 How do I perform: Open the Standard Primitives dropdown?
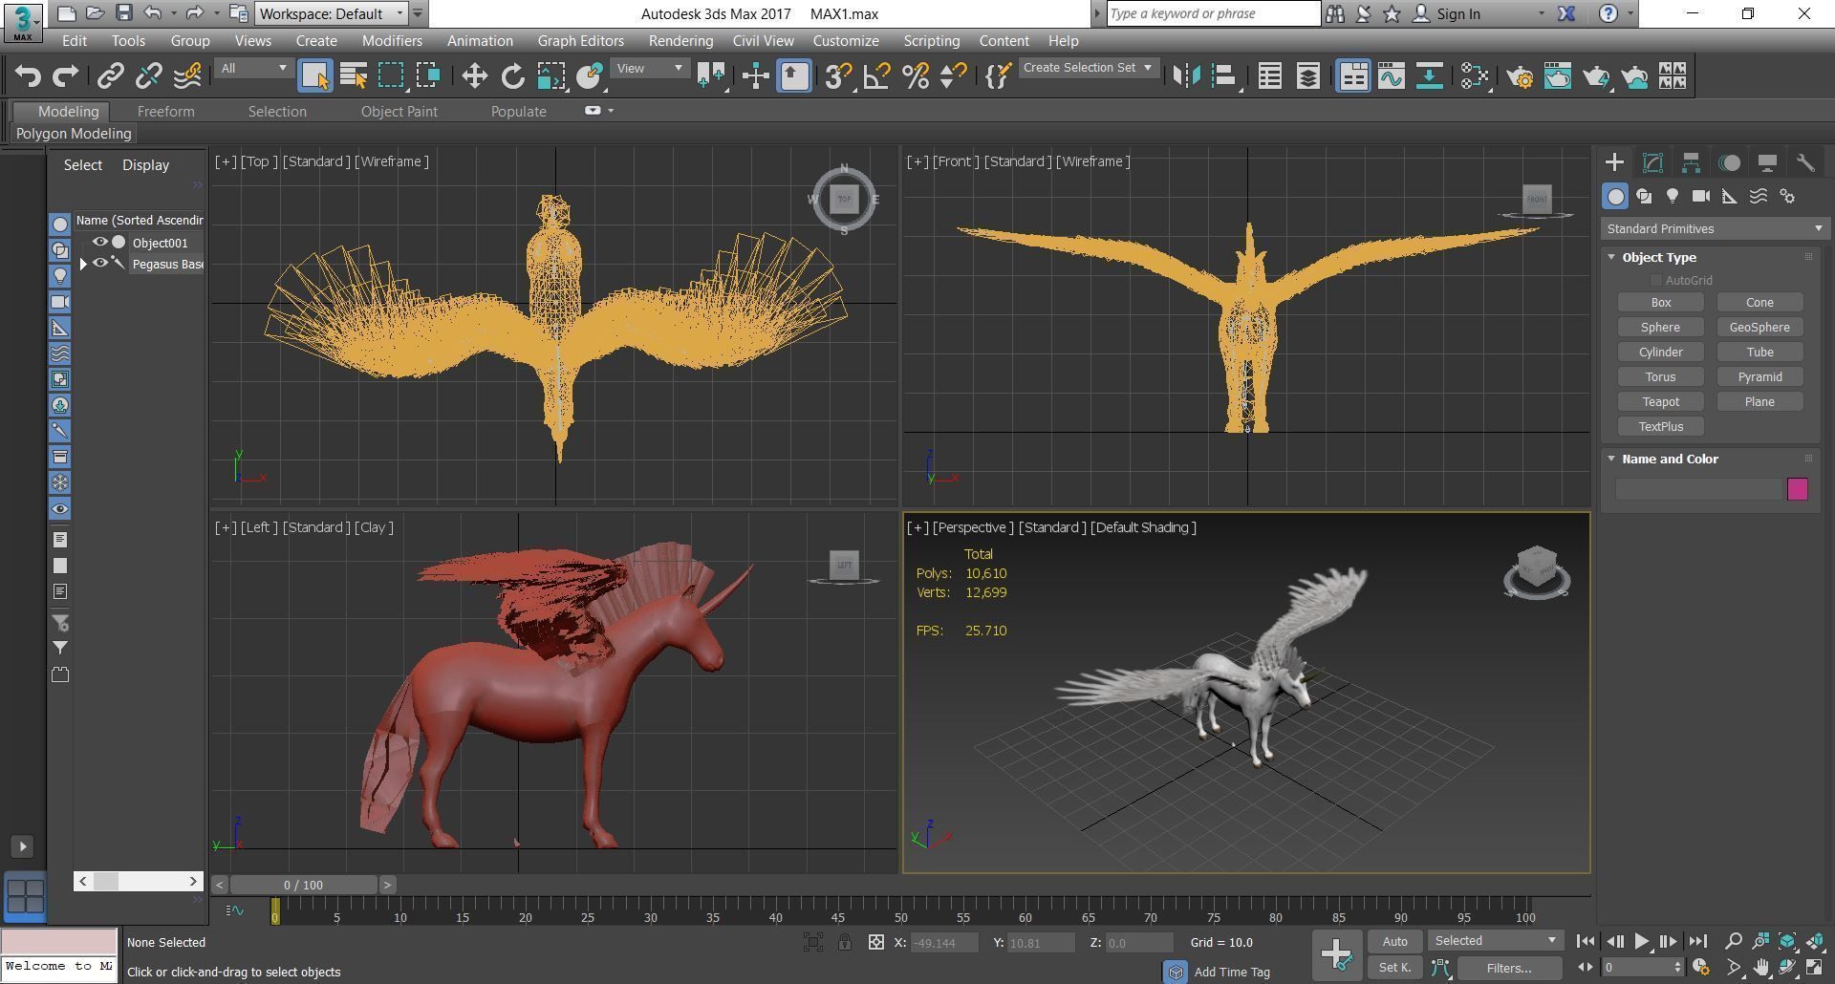tap(1715, 229)
